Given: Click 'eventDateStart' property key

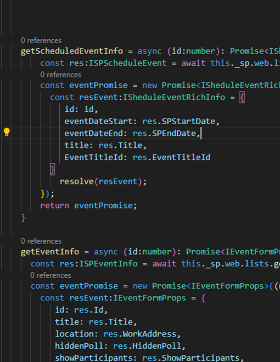Looking at the screenshot, I should coord(98,121).
